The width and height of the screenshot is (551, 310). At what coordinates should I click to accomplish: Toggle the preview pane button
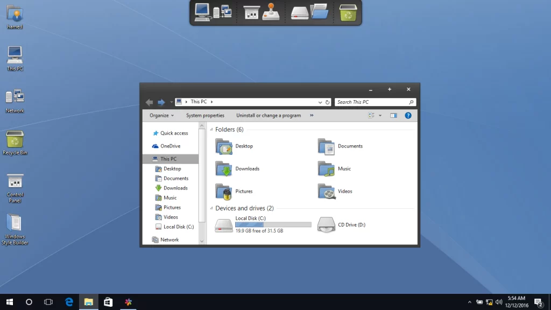click(x=393, y=115)
